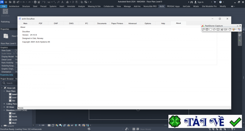This screenshot has width=245, height=131.
Task: Select the Site floor plan in Project Browser
Action: pyautogui.click(x=13, y=101)
